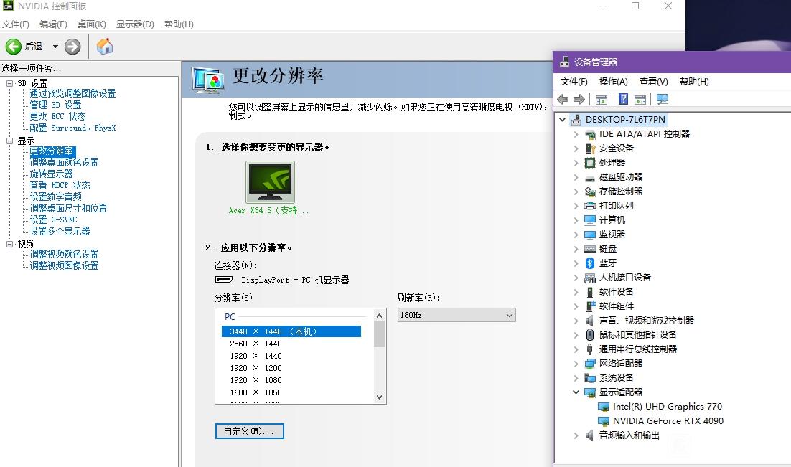791x467 pixels.
Task: Open NVIDIA 桌面(K) menu
Action: click(x=91, y=24)
